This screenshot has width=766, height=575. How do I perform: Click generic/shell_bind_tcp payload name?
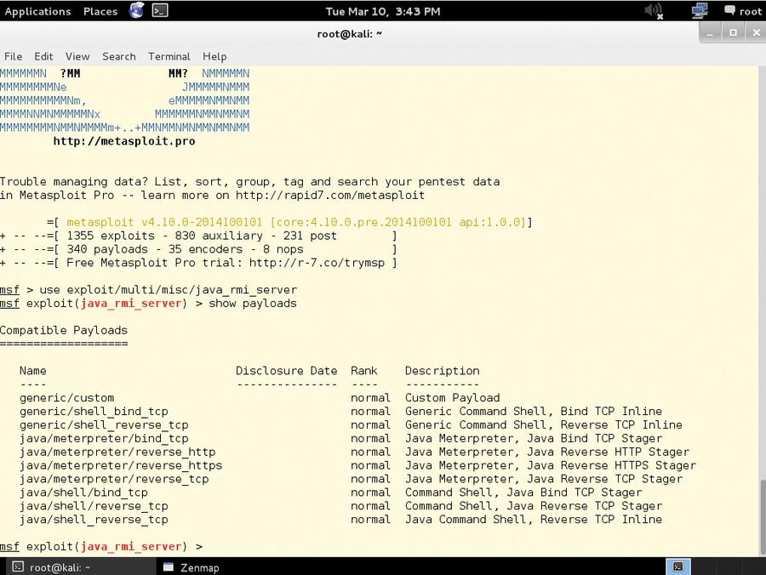tap(94, 412)
